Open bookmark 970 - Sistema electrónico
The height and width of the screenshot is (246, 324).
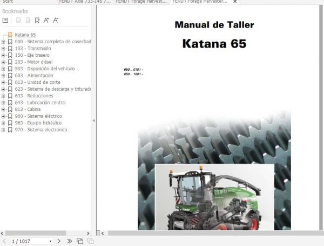[x=41, y=130]
